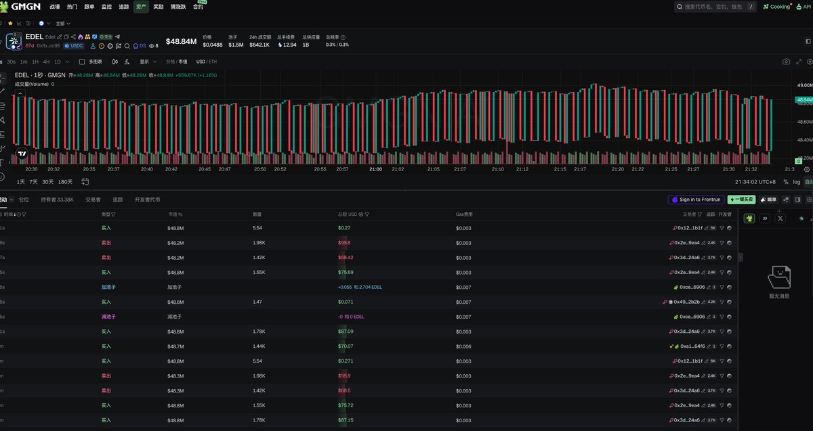This screenshot has height=431, width=813.
Task: Open the X (Twitter) feed icon
Action: [x=780, y=219]
